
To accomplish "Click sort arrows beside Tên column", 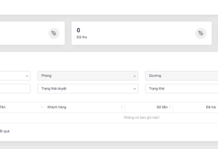I will coord(42,107).
